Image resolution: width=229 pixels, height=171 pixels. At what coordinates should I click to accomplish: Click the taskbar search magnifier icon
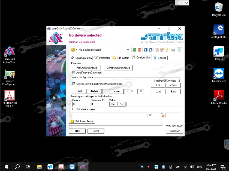pyautogui.click(x=17, y=167)
